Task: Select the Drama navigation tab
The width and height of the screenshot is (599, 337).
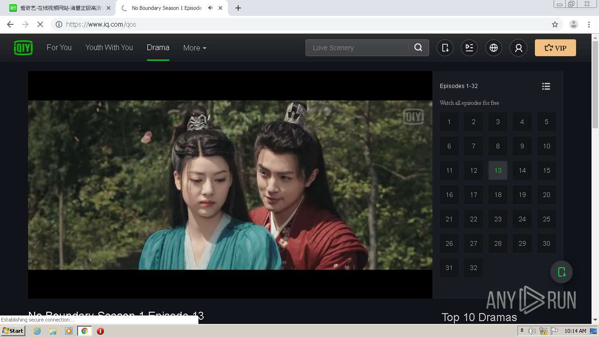Action: [x=158, y=47]
